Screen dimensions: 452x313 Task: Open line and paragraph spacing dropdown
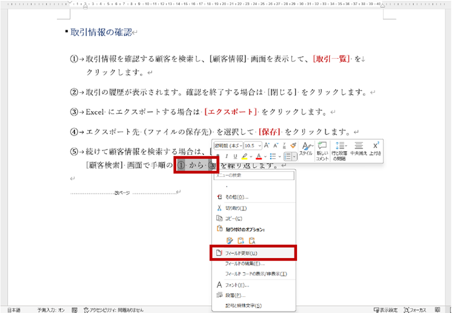(x=341, y=148)
